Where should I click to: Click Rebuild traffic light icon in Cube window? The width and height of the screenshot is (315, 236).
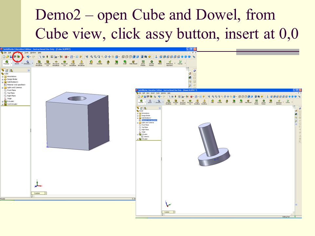(47, 57)
